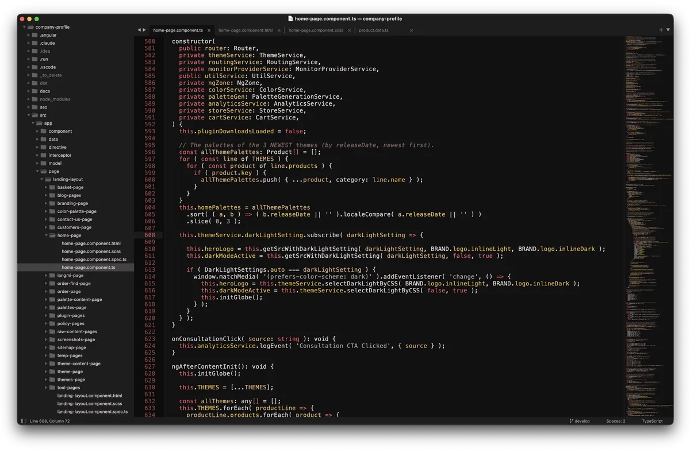Screen dimensions: 690x452
Task: Click the interceptor folder icon
Action: coord(43,155)
